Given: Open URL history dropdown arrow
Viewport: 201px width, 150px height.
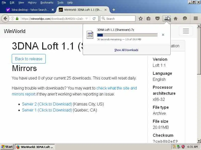Looking at the screenshot, I should point(86,18).
